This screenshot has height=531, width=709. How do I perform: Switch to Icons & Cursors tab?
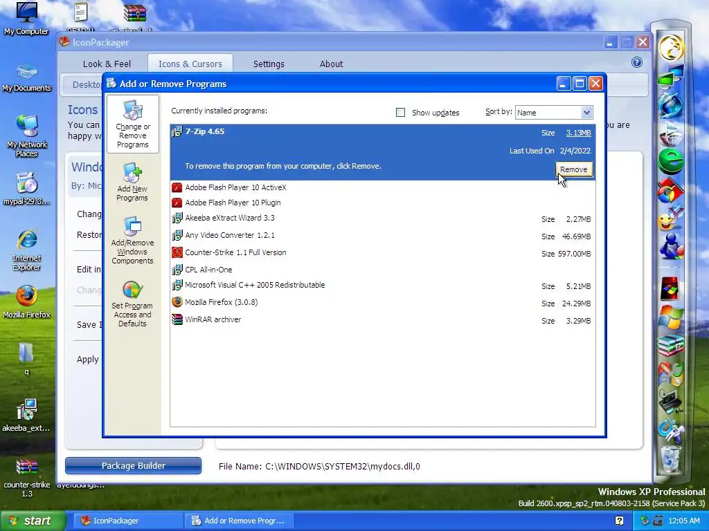[190, 64]
